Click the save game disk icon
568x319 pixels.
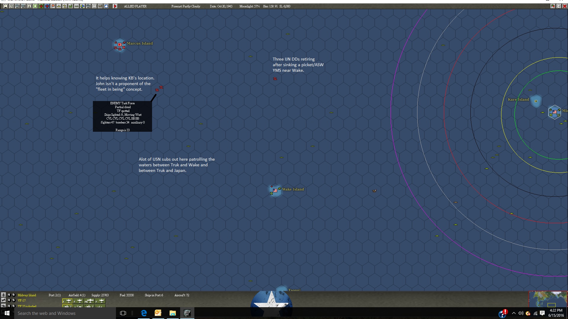coord(6,6)
